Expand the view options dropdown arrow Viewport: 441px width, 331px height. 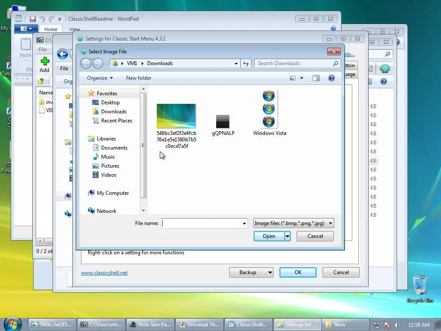pos(301,78)
